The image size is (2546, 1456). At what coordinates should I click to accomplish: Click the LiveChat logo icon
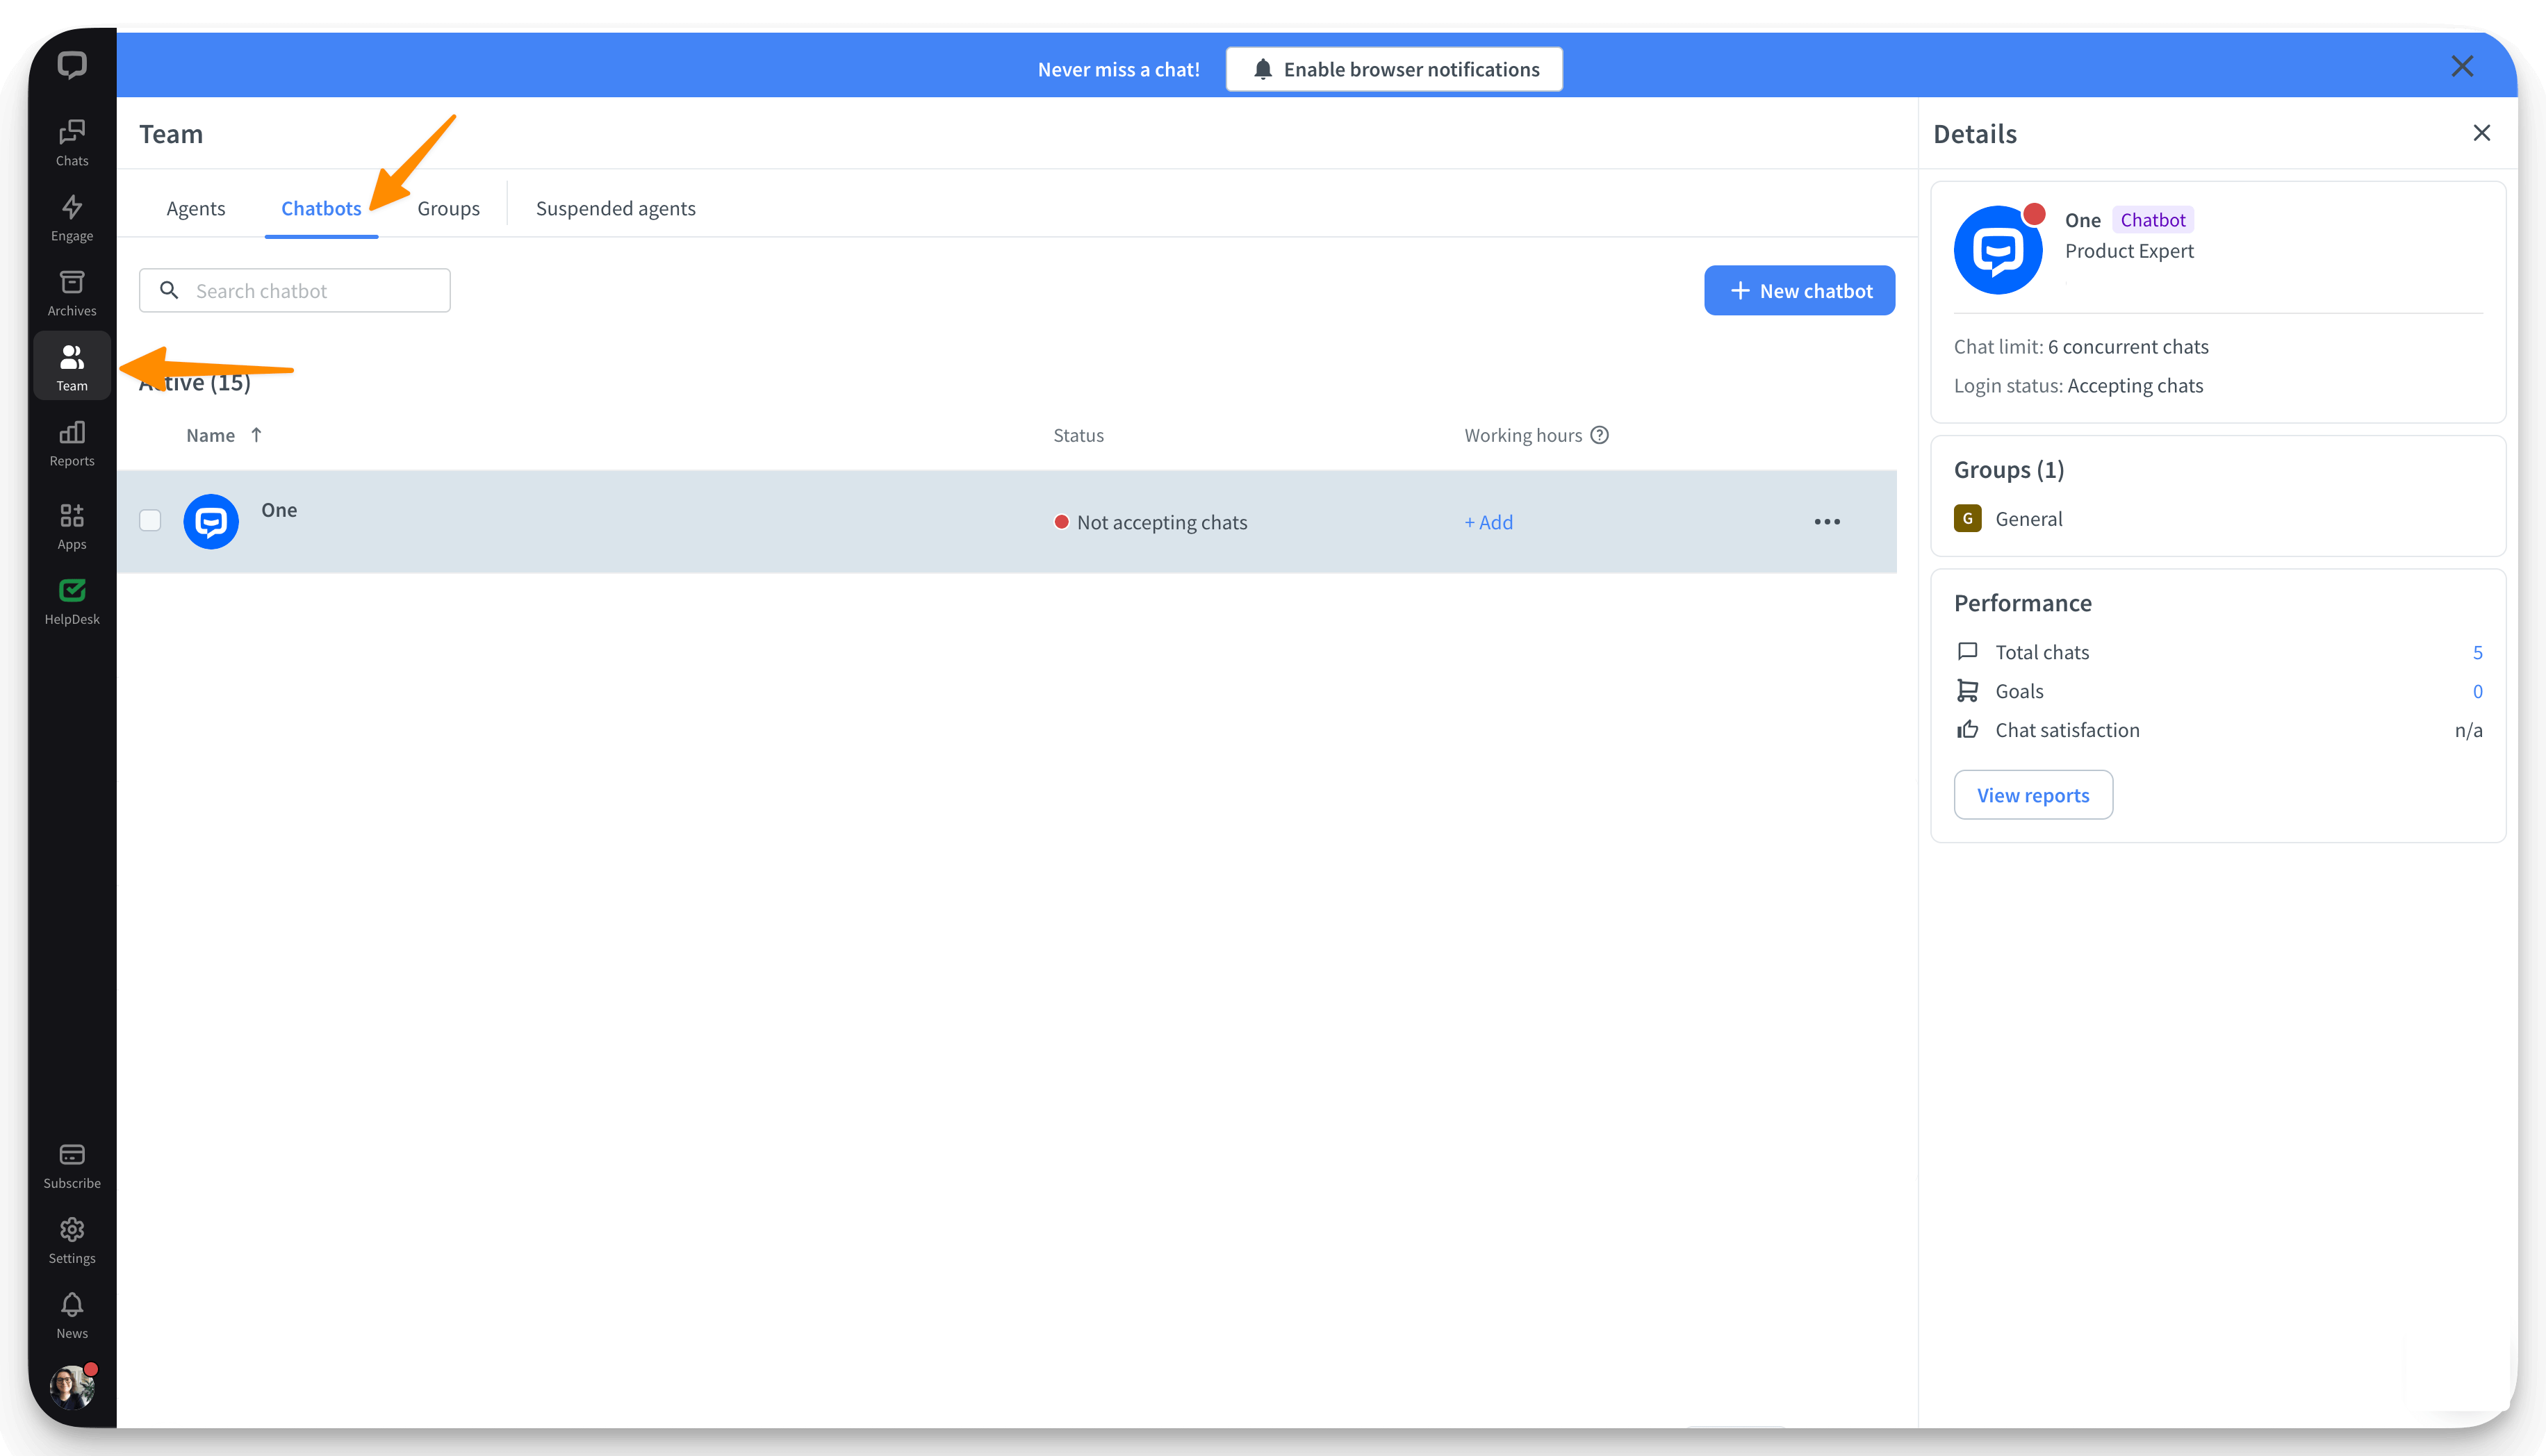72,66
